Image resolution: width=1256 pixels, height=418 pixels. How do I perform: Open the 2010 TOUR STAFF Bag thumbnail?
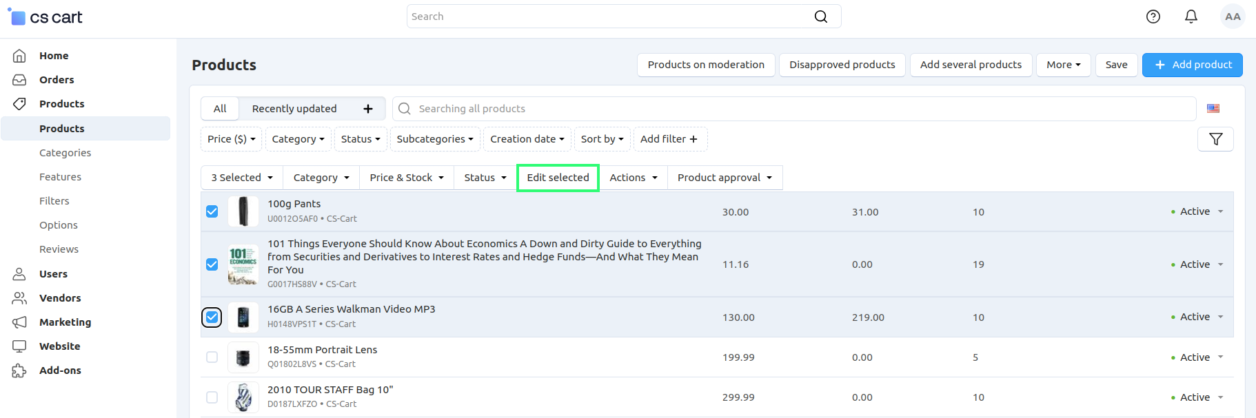243,397
